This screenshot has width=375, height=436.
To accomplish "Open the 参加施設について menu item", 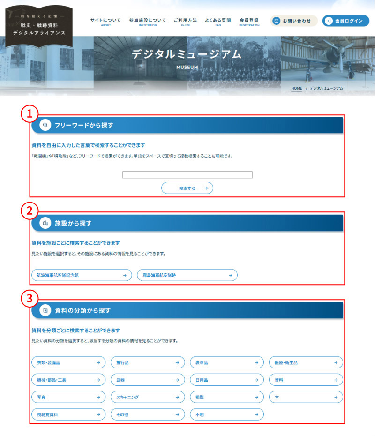I will tap(147, 22).
